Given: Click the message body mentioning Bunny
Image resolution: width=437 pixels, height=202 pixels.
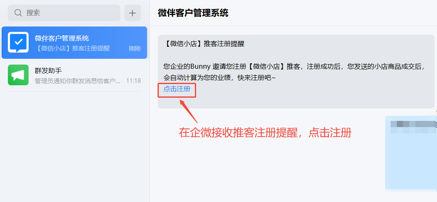Looking at the screenshot, I should pyautogui.click(x=294, y=72).
